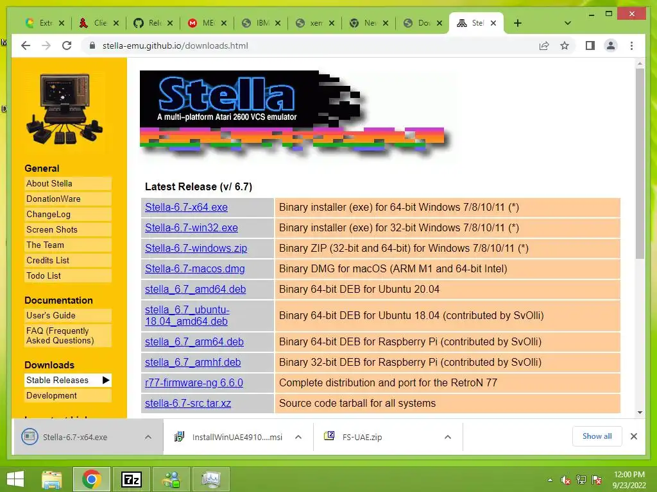Open User's Guide documentation link
Image resolution: width=657 pixels, height=492 pixels.
coord(68,315)
